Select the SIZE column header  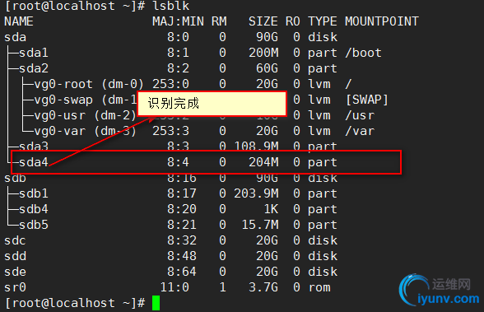(x=263, y=21)
